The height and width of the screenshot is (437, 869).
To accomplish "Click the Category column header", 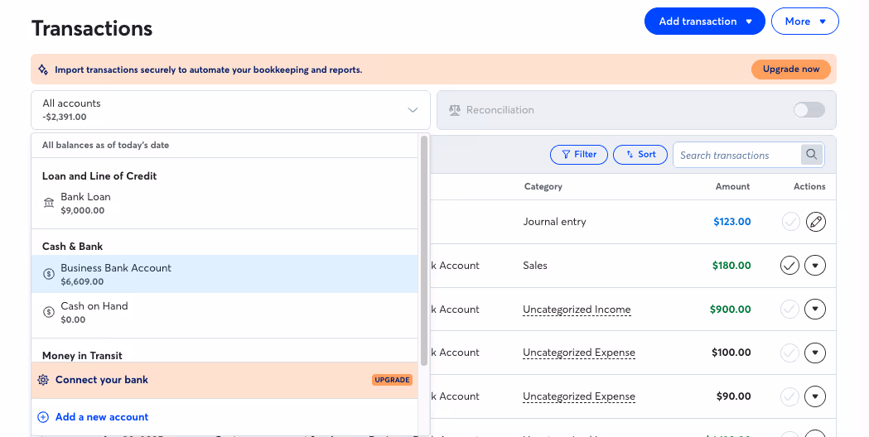I will pyautogui.click(x=543, y=187).
